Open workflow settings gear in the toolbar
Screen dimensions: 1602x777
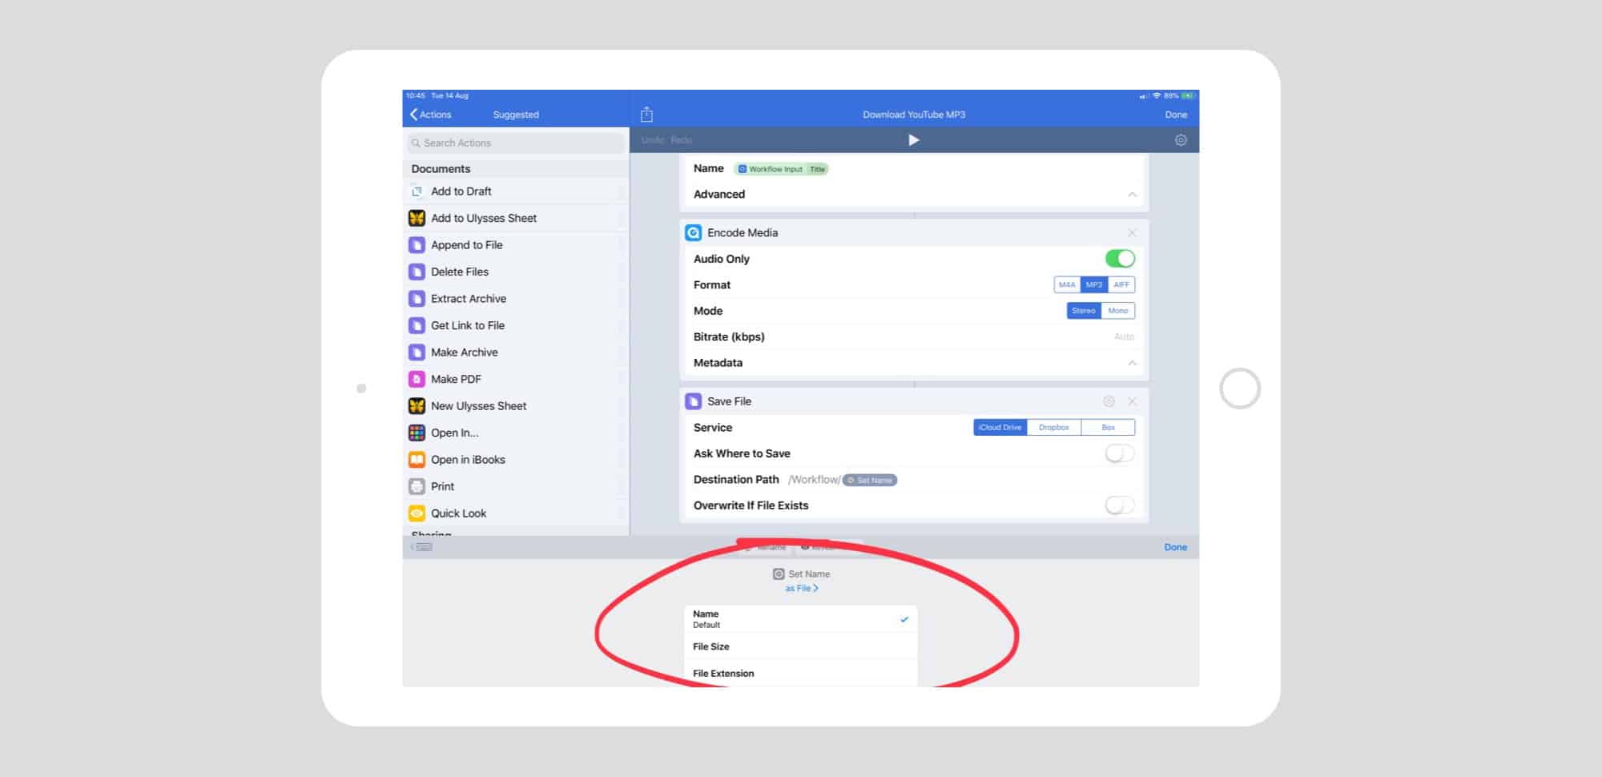point(1181,140)
